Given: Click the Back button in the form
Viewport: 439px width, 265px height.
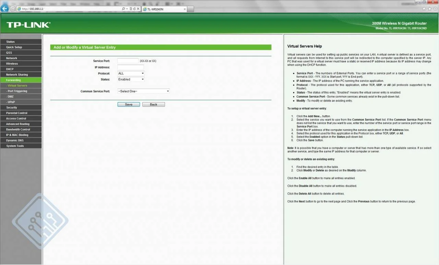Looking at the screenshot, I should coord(154,105).
